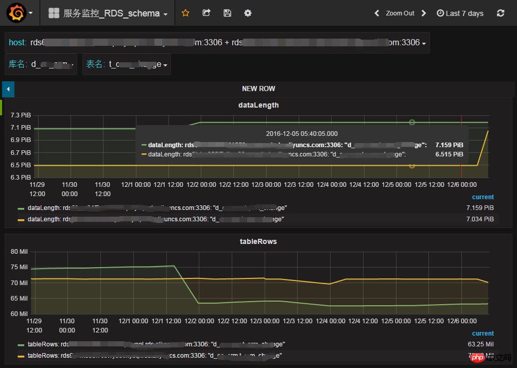Click the 63.25 Mil current value
This screenshot has height=368, width=517.
coord(480,344)
